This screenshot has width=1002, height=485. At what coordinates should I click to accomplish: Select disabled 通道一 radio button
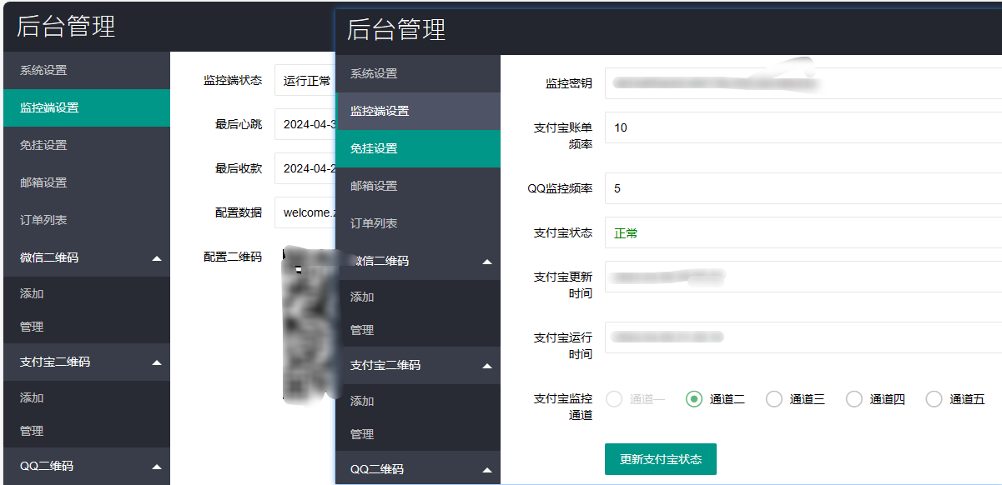[x=613, y=399]
